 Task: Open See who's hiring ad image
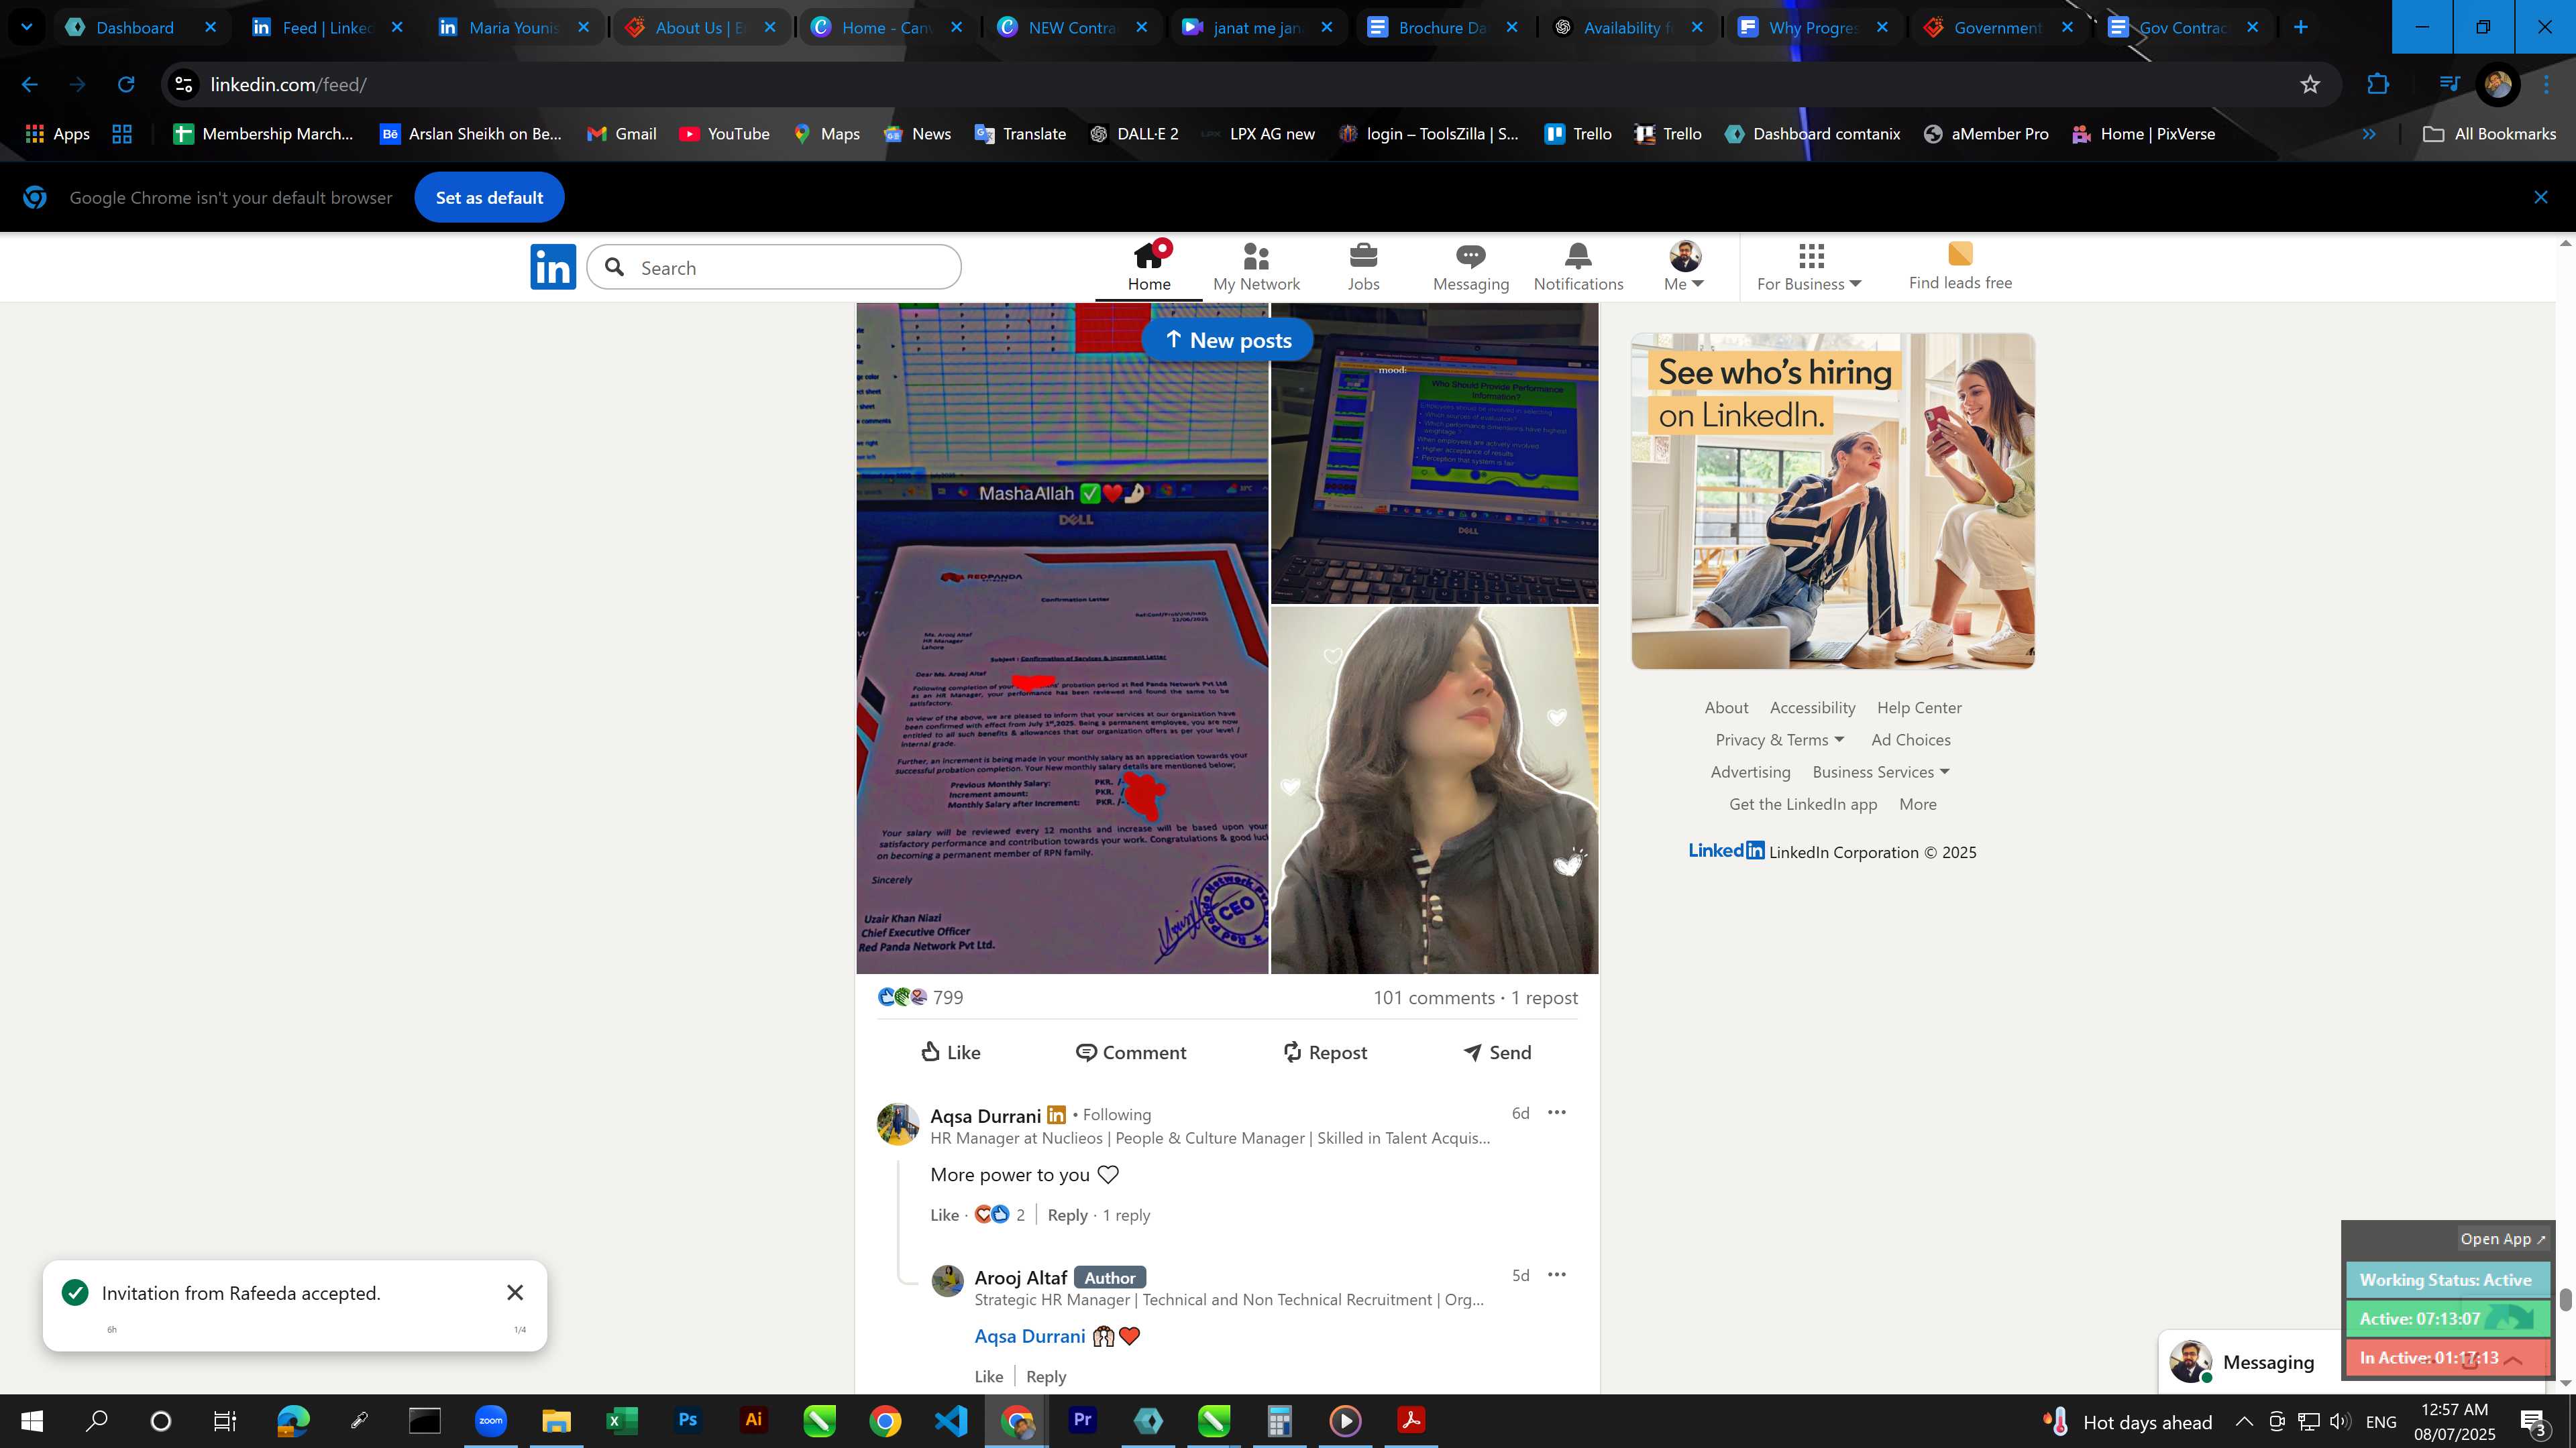point(1832,501)
